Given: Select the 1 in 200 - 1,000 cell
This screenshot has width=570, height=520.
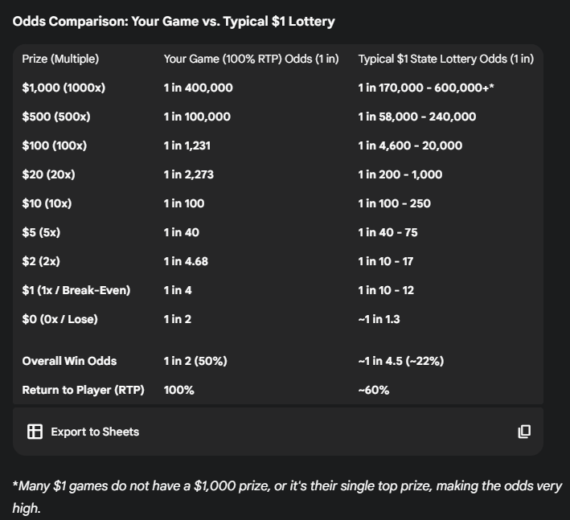Looking at the screenshot, I should [x=400, y=174].
